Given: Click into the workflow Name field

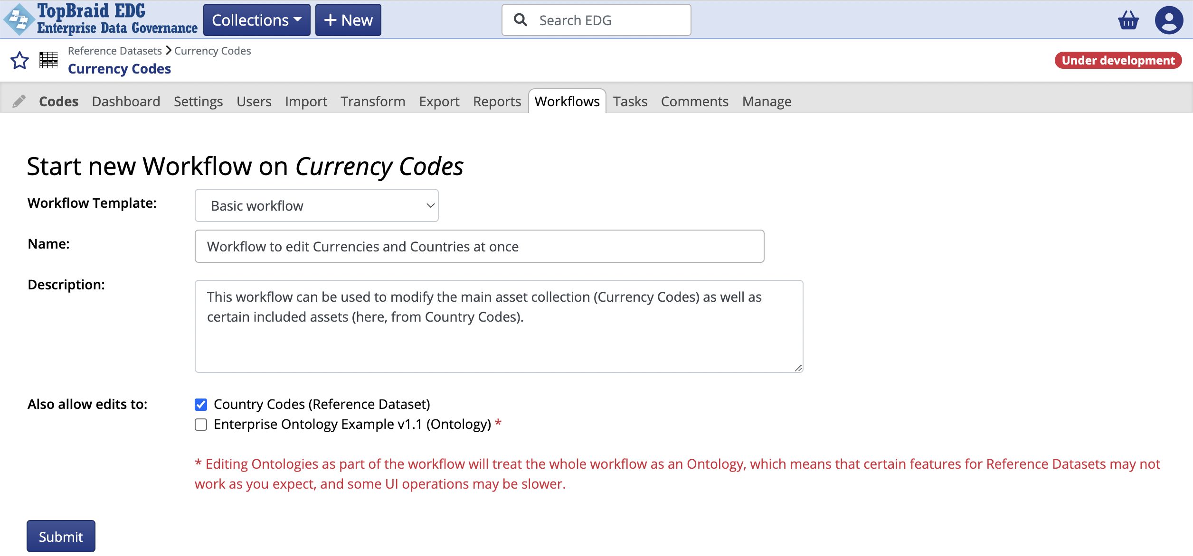Looking at the screenshot, I should [479, 246].
